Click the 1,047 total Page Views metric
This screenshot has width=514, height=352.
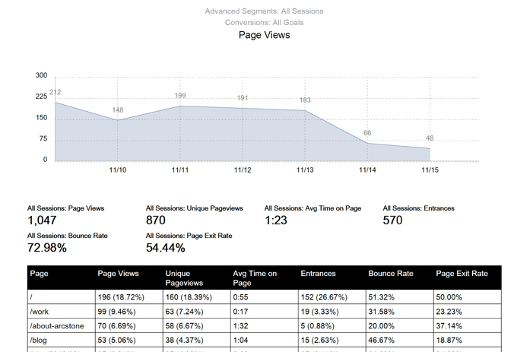point(43,220)
